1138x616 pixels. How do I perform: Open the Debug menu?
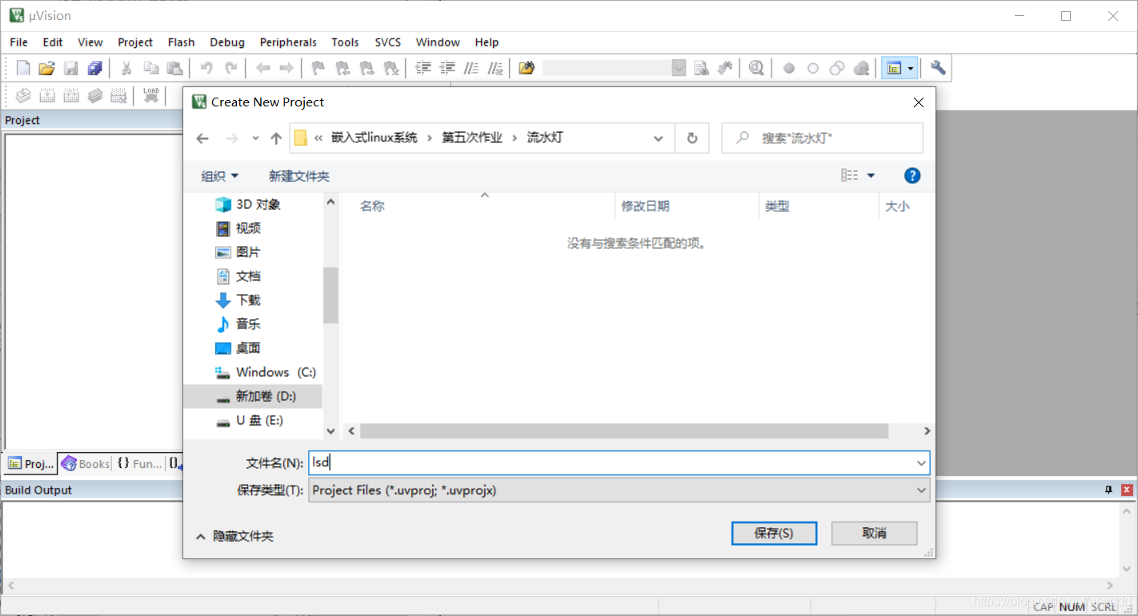pos(227,42)
